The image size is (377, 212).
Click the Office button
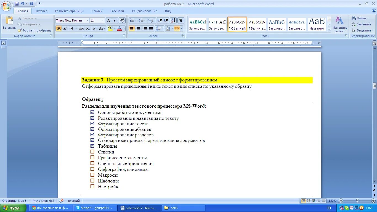[6, 6]
